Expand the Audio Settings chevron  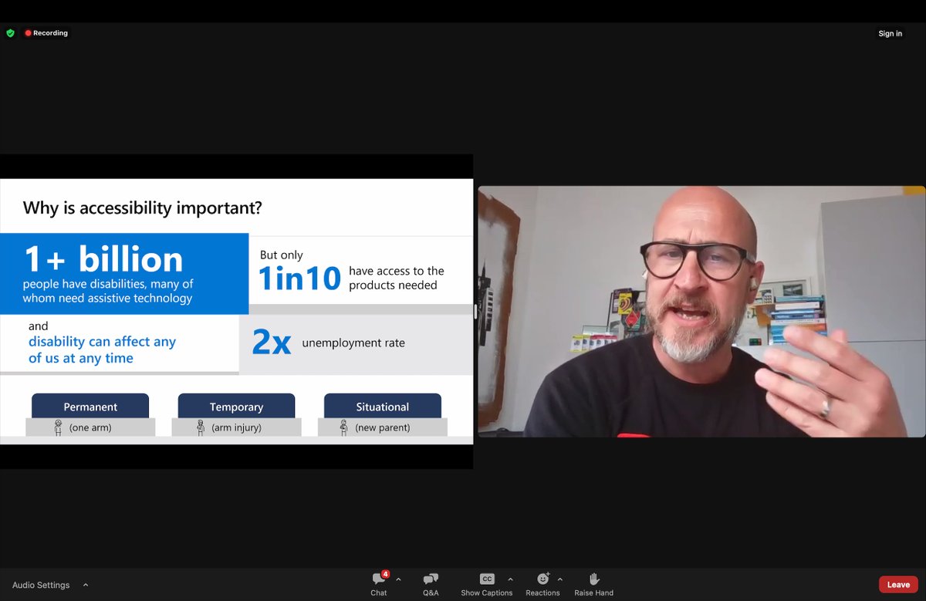(x=86, y=585)
